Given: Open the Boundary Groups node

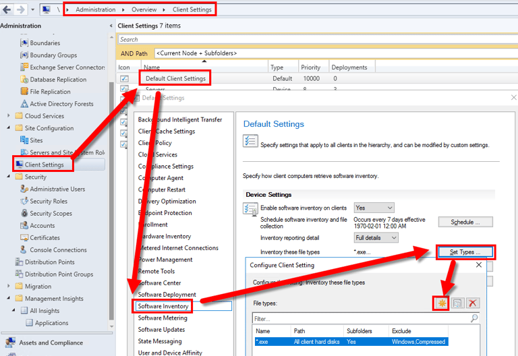Looking at the screenshot, I should [53, 55].
